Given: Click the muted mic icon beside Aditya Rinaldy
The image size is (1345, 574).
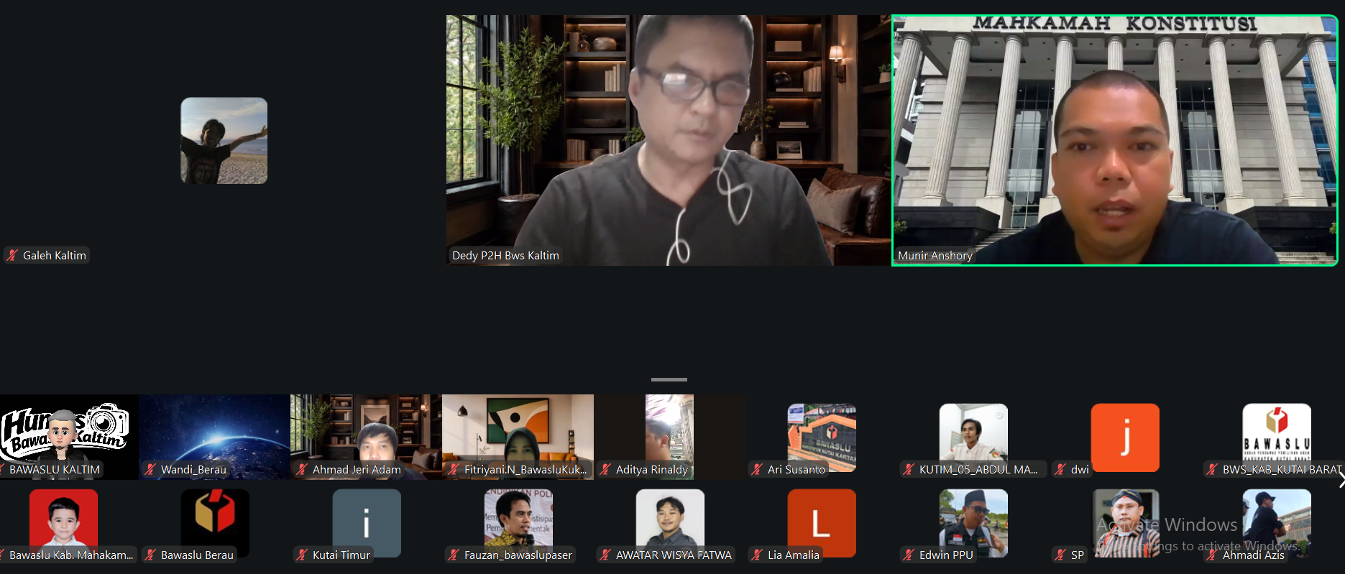Looking at the screenshot, I should 605,469.
